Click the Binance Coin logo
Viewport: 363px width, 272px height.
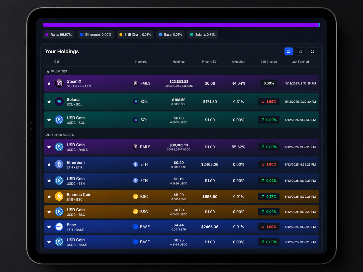[x=59, y=197]
